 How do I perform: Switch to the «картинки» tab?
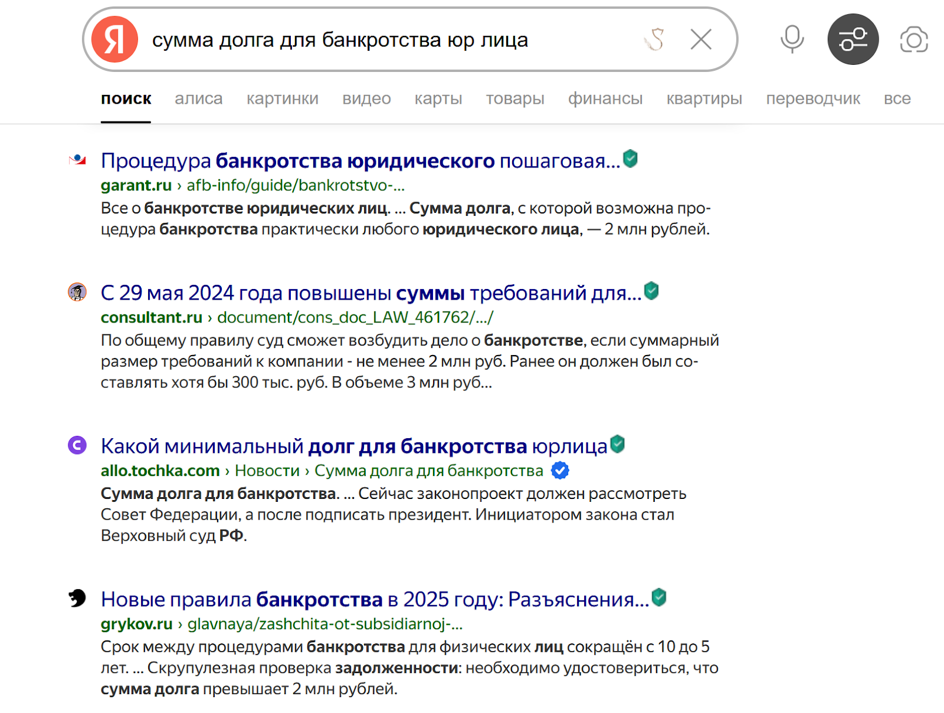[282, 98]
